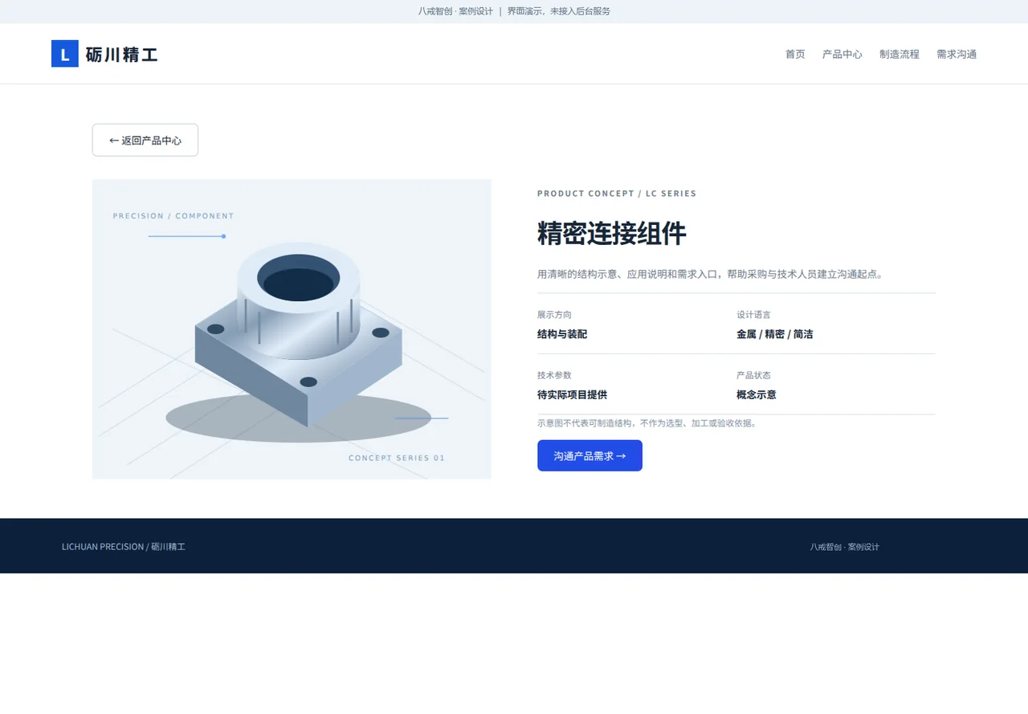The width and height of the screenshot is (1028, 714).
Task: Click the 精密连接组件 heading
Action: (x=612, y=234)
